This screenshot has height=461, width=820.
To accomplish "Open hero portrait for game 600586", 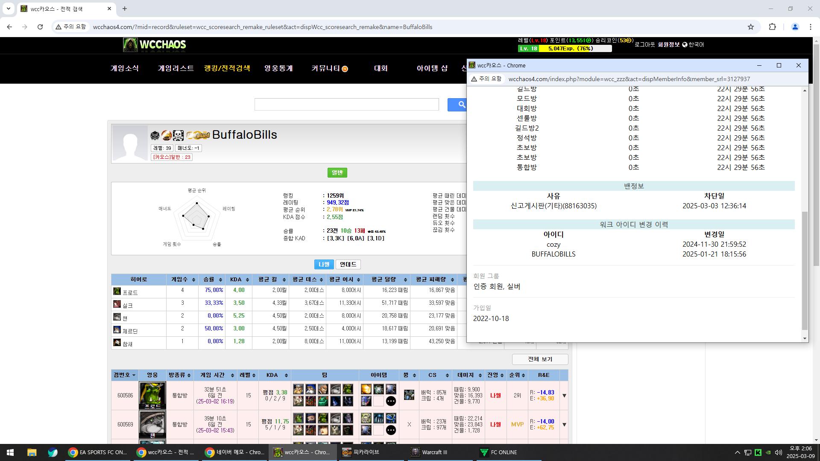I will coord(152,395).
